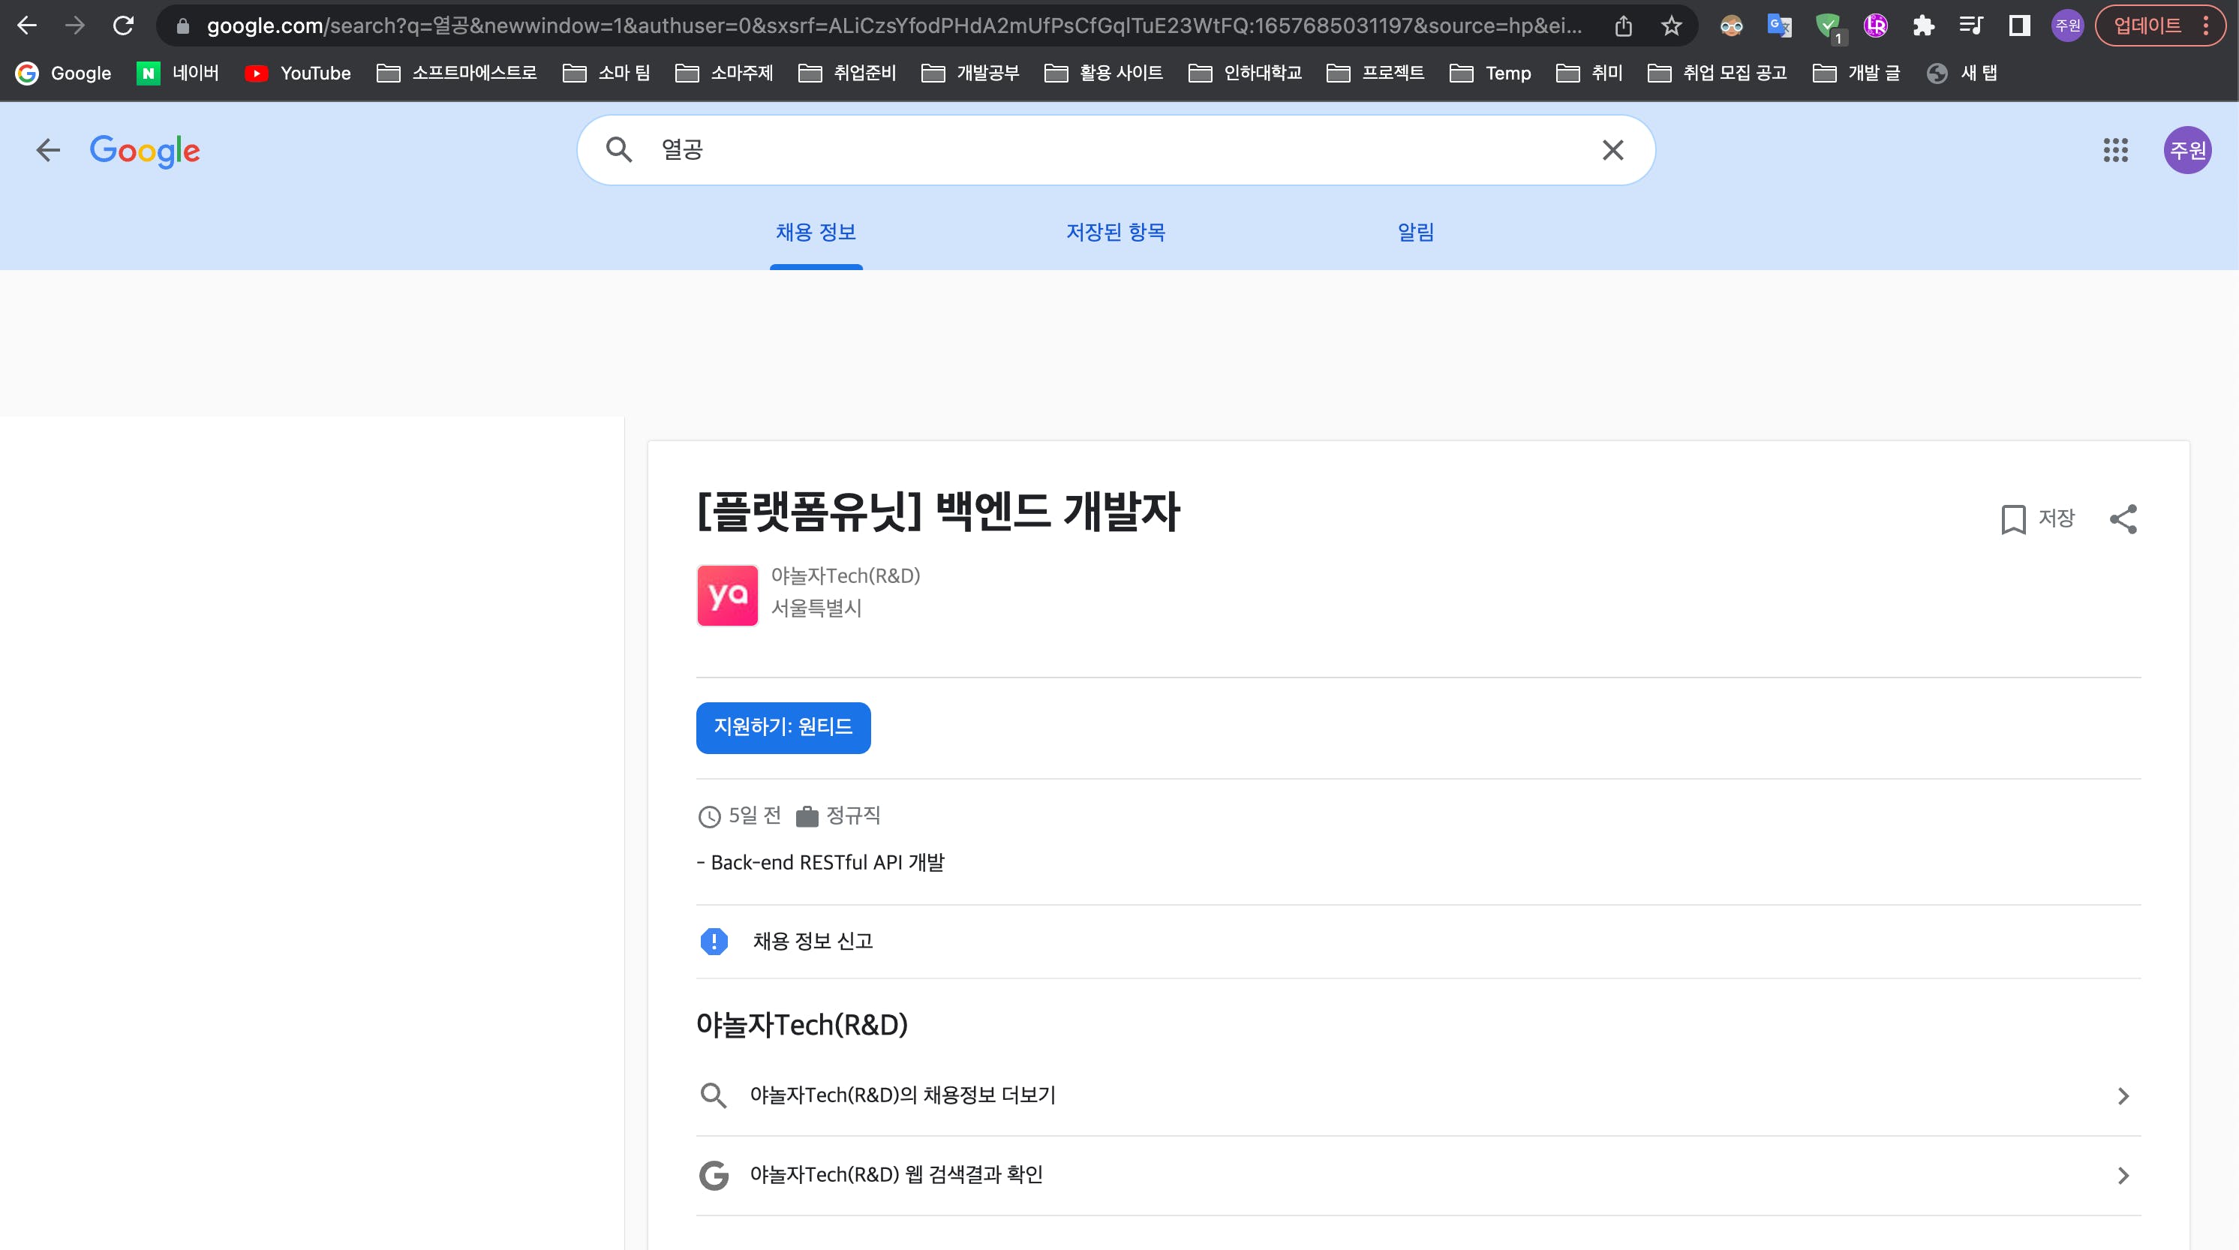Screen dimensions: 2239x1250
Task: Click the Yanolja company logo thumbnail
Action: tap(728, 596)
